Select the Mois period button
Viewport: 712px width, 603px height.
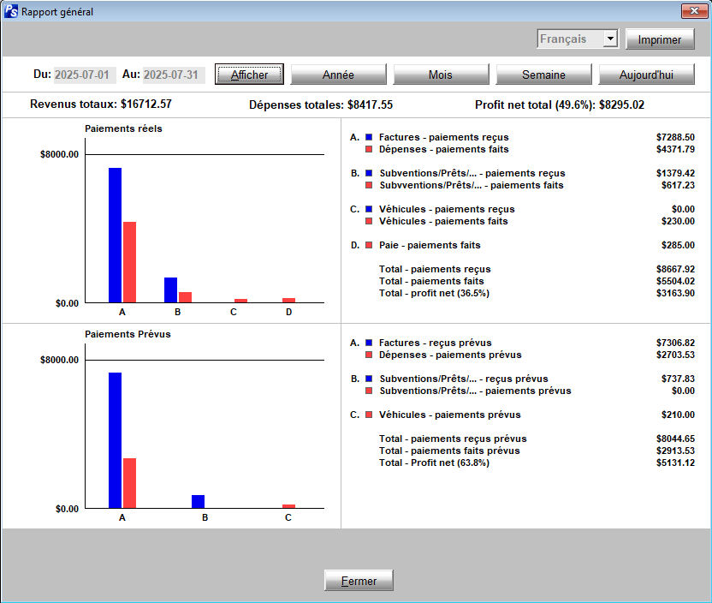tap(440, 75)
